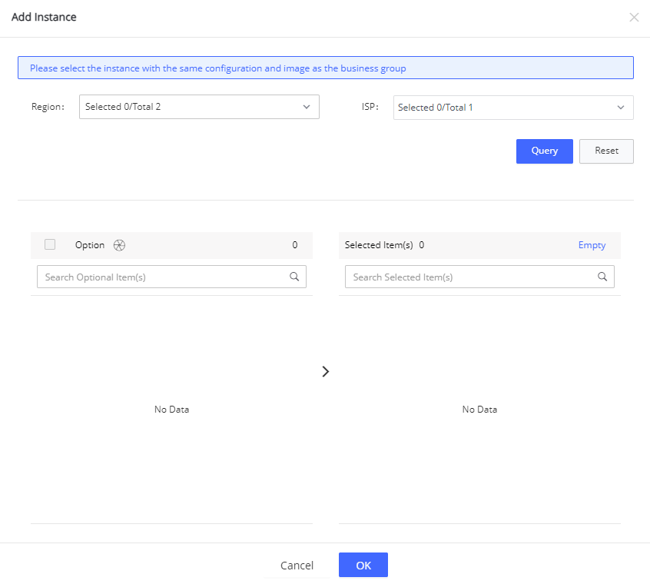Viewport: 650px width, 584px height.
Task: Click the blue instance selection notice
Action: coord(326,68)
